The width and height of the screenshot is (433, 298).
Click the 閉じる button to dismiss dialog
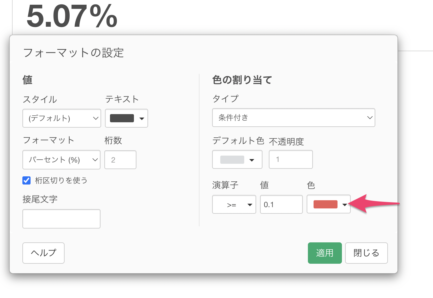click(x=366, y=253)
